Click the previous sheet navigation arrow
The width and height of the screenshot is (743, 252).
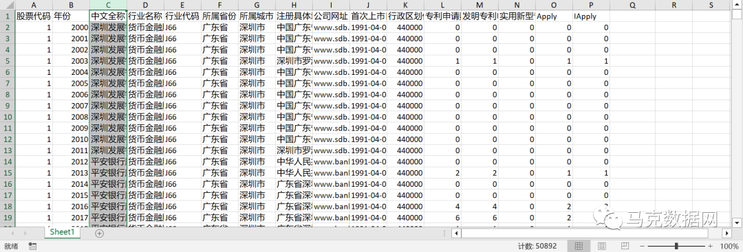(12, 233)
